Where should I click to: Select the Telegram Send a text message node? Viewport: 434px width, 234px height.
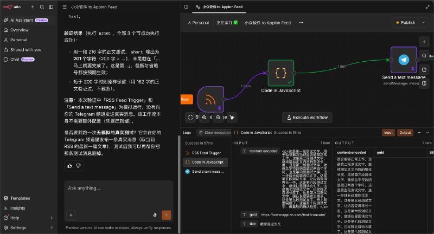click(404, 60)
